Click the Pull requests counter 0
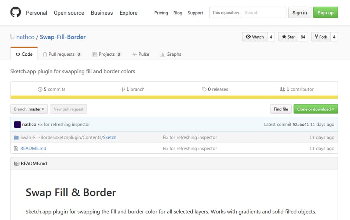This screenshot has height=220, width=350. click(79, 54)
